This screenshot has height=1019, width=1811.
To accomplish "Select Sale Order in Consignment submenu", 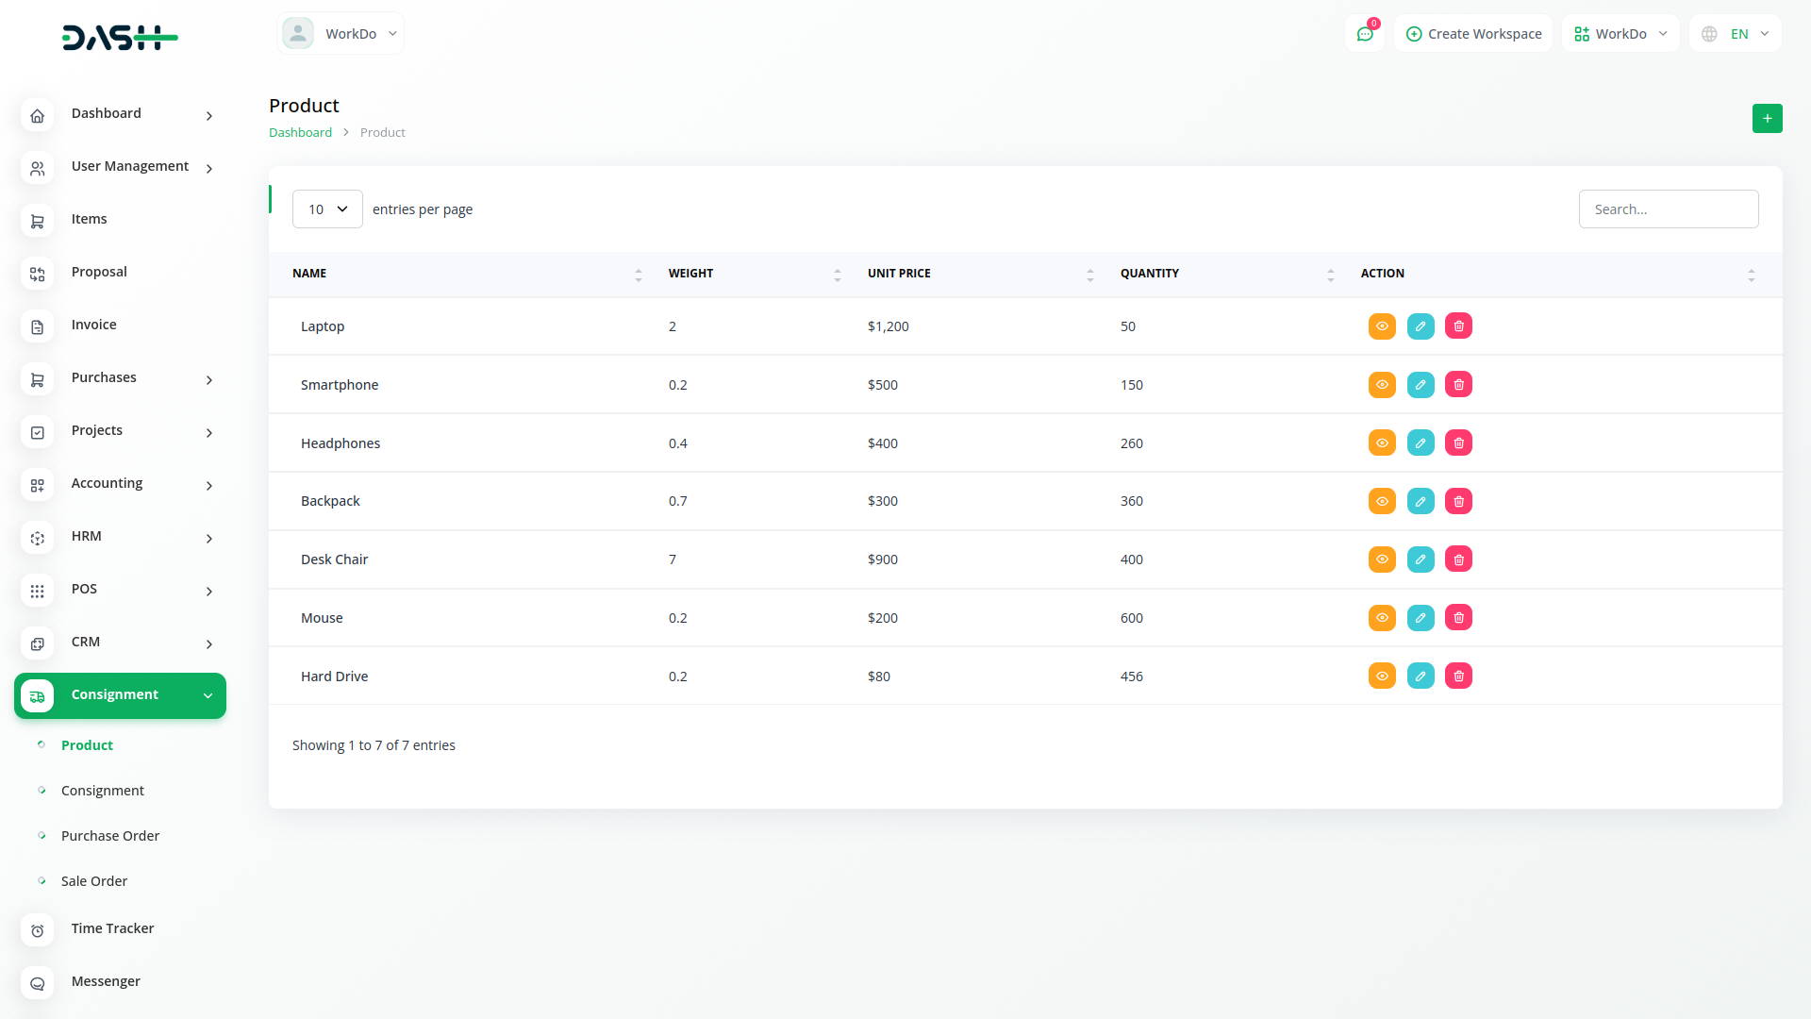I will click(94, 881).
